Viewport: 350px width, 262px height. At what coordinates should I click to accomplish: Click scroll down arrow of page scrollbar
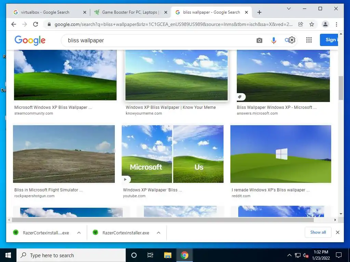[x=341, y=214]
